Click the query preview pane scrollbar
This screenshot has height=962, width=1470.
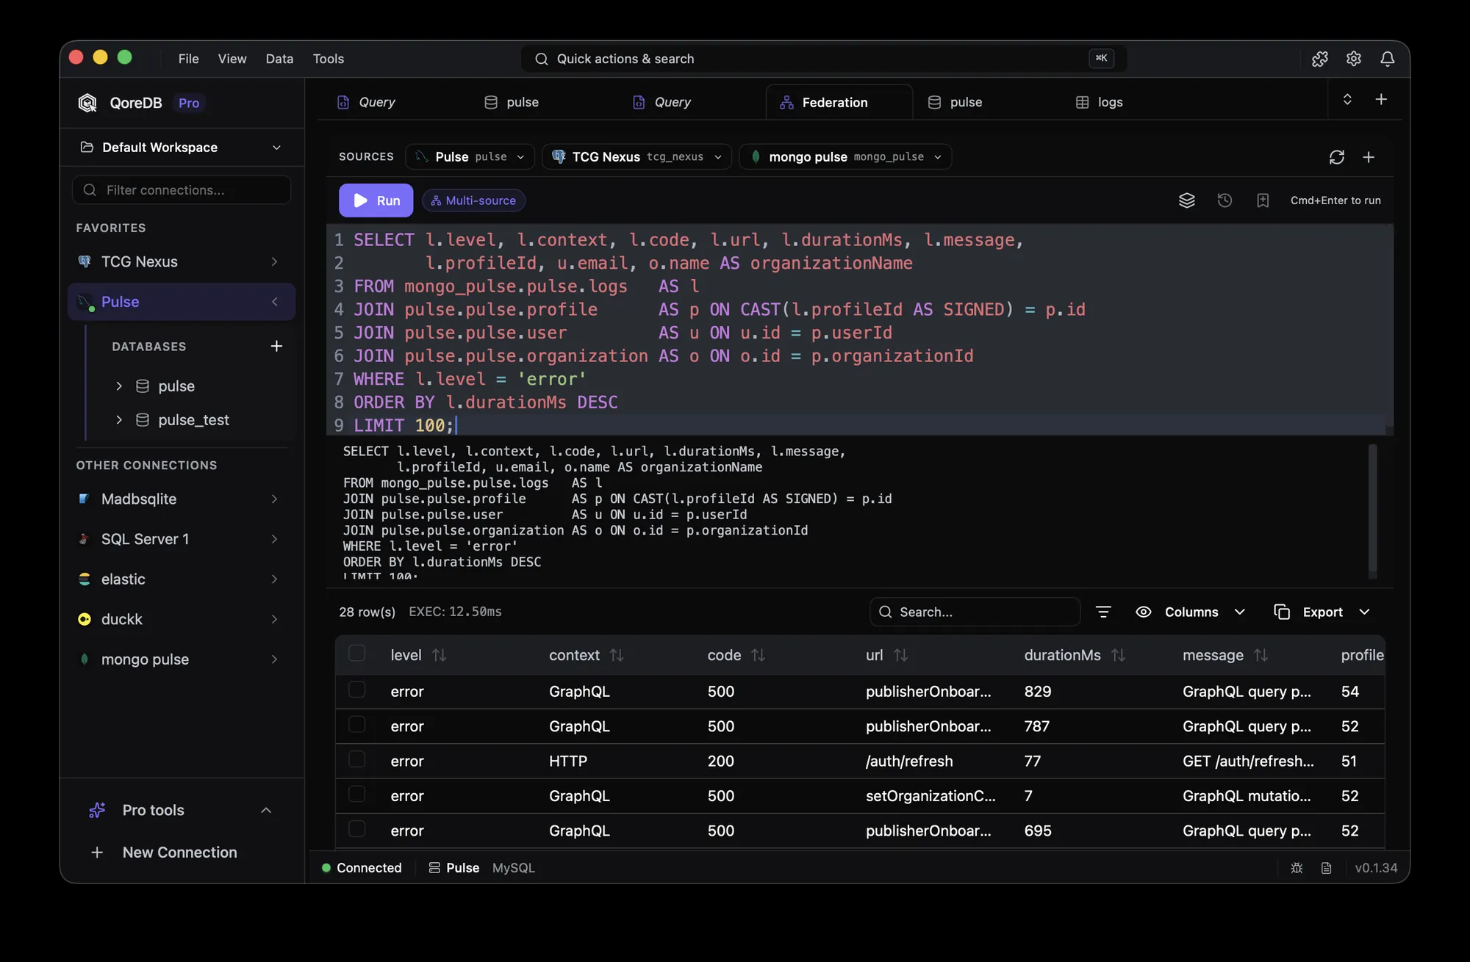[1372, 511]
